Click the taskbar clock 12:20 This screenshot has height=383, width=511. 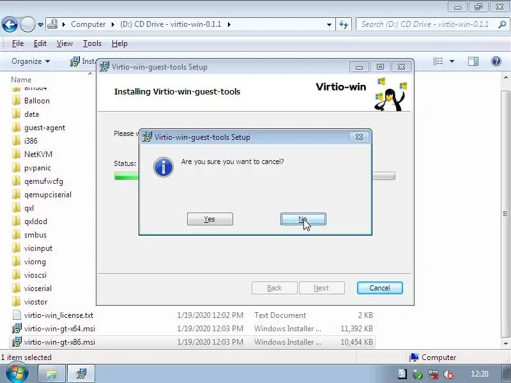(x=480, y=374)
